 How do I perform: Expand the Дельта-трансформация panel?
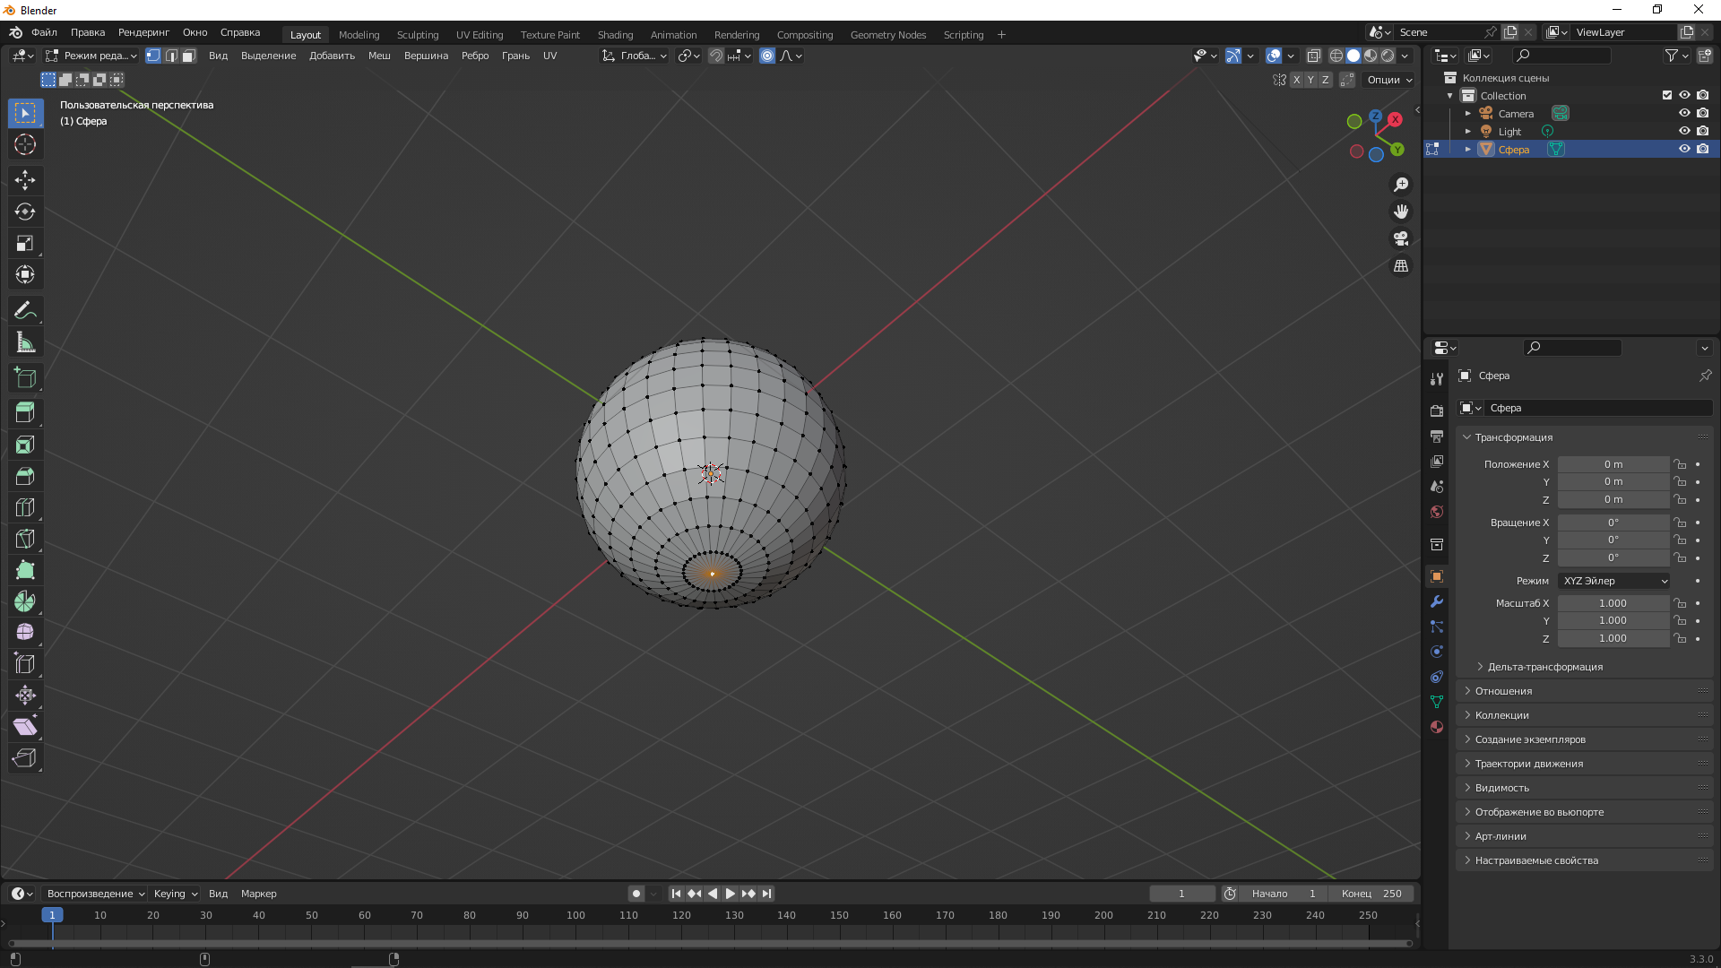click(x=1544, y=667)
